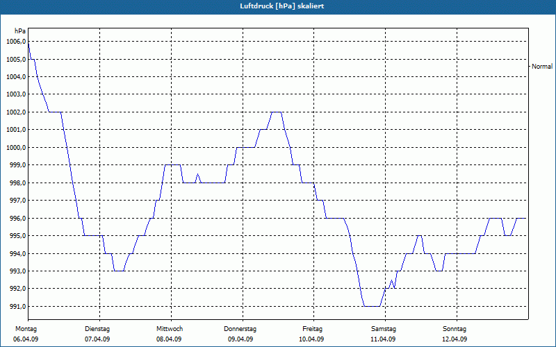The width and height of the screenshot is (556, 347).
Task: Click the 'hPa' unit label
Action: point(20,31)
